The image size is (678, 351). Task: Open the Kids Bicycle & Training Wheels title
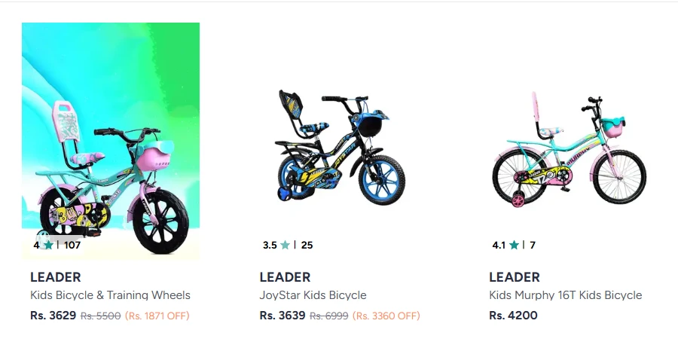(x=110, y=295)
